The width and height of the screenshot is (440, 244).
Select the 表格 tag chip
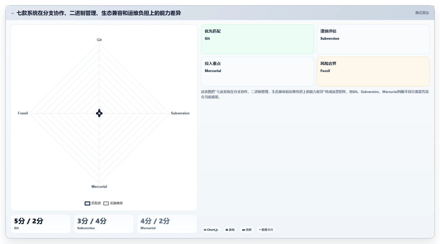[230, 230]
